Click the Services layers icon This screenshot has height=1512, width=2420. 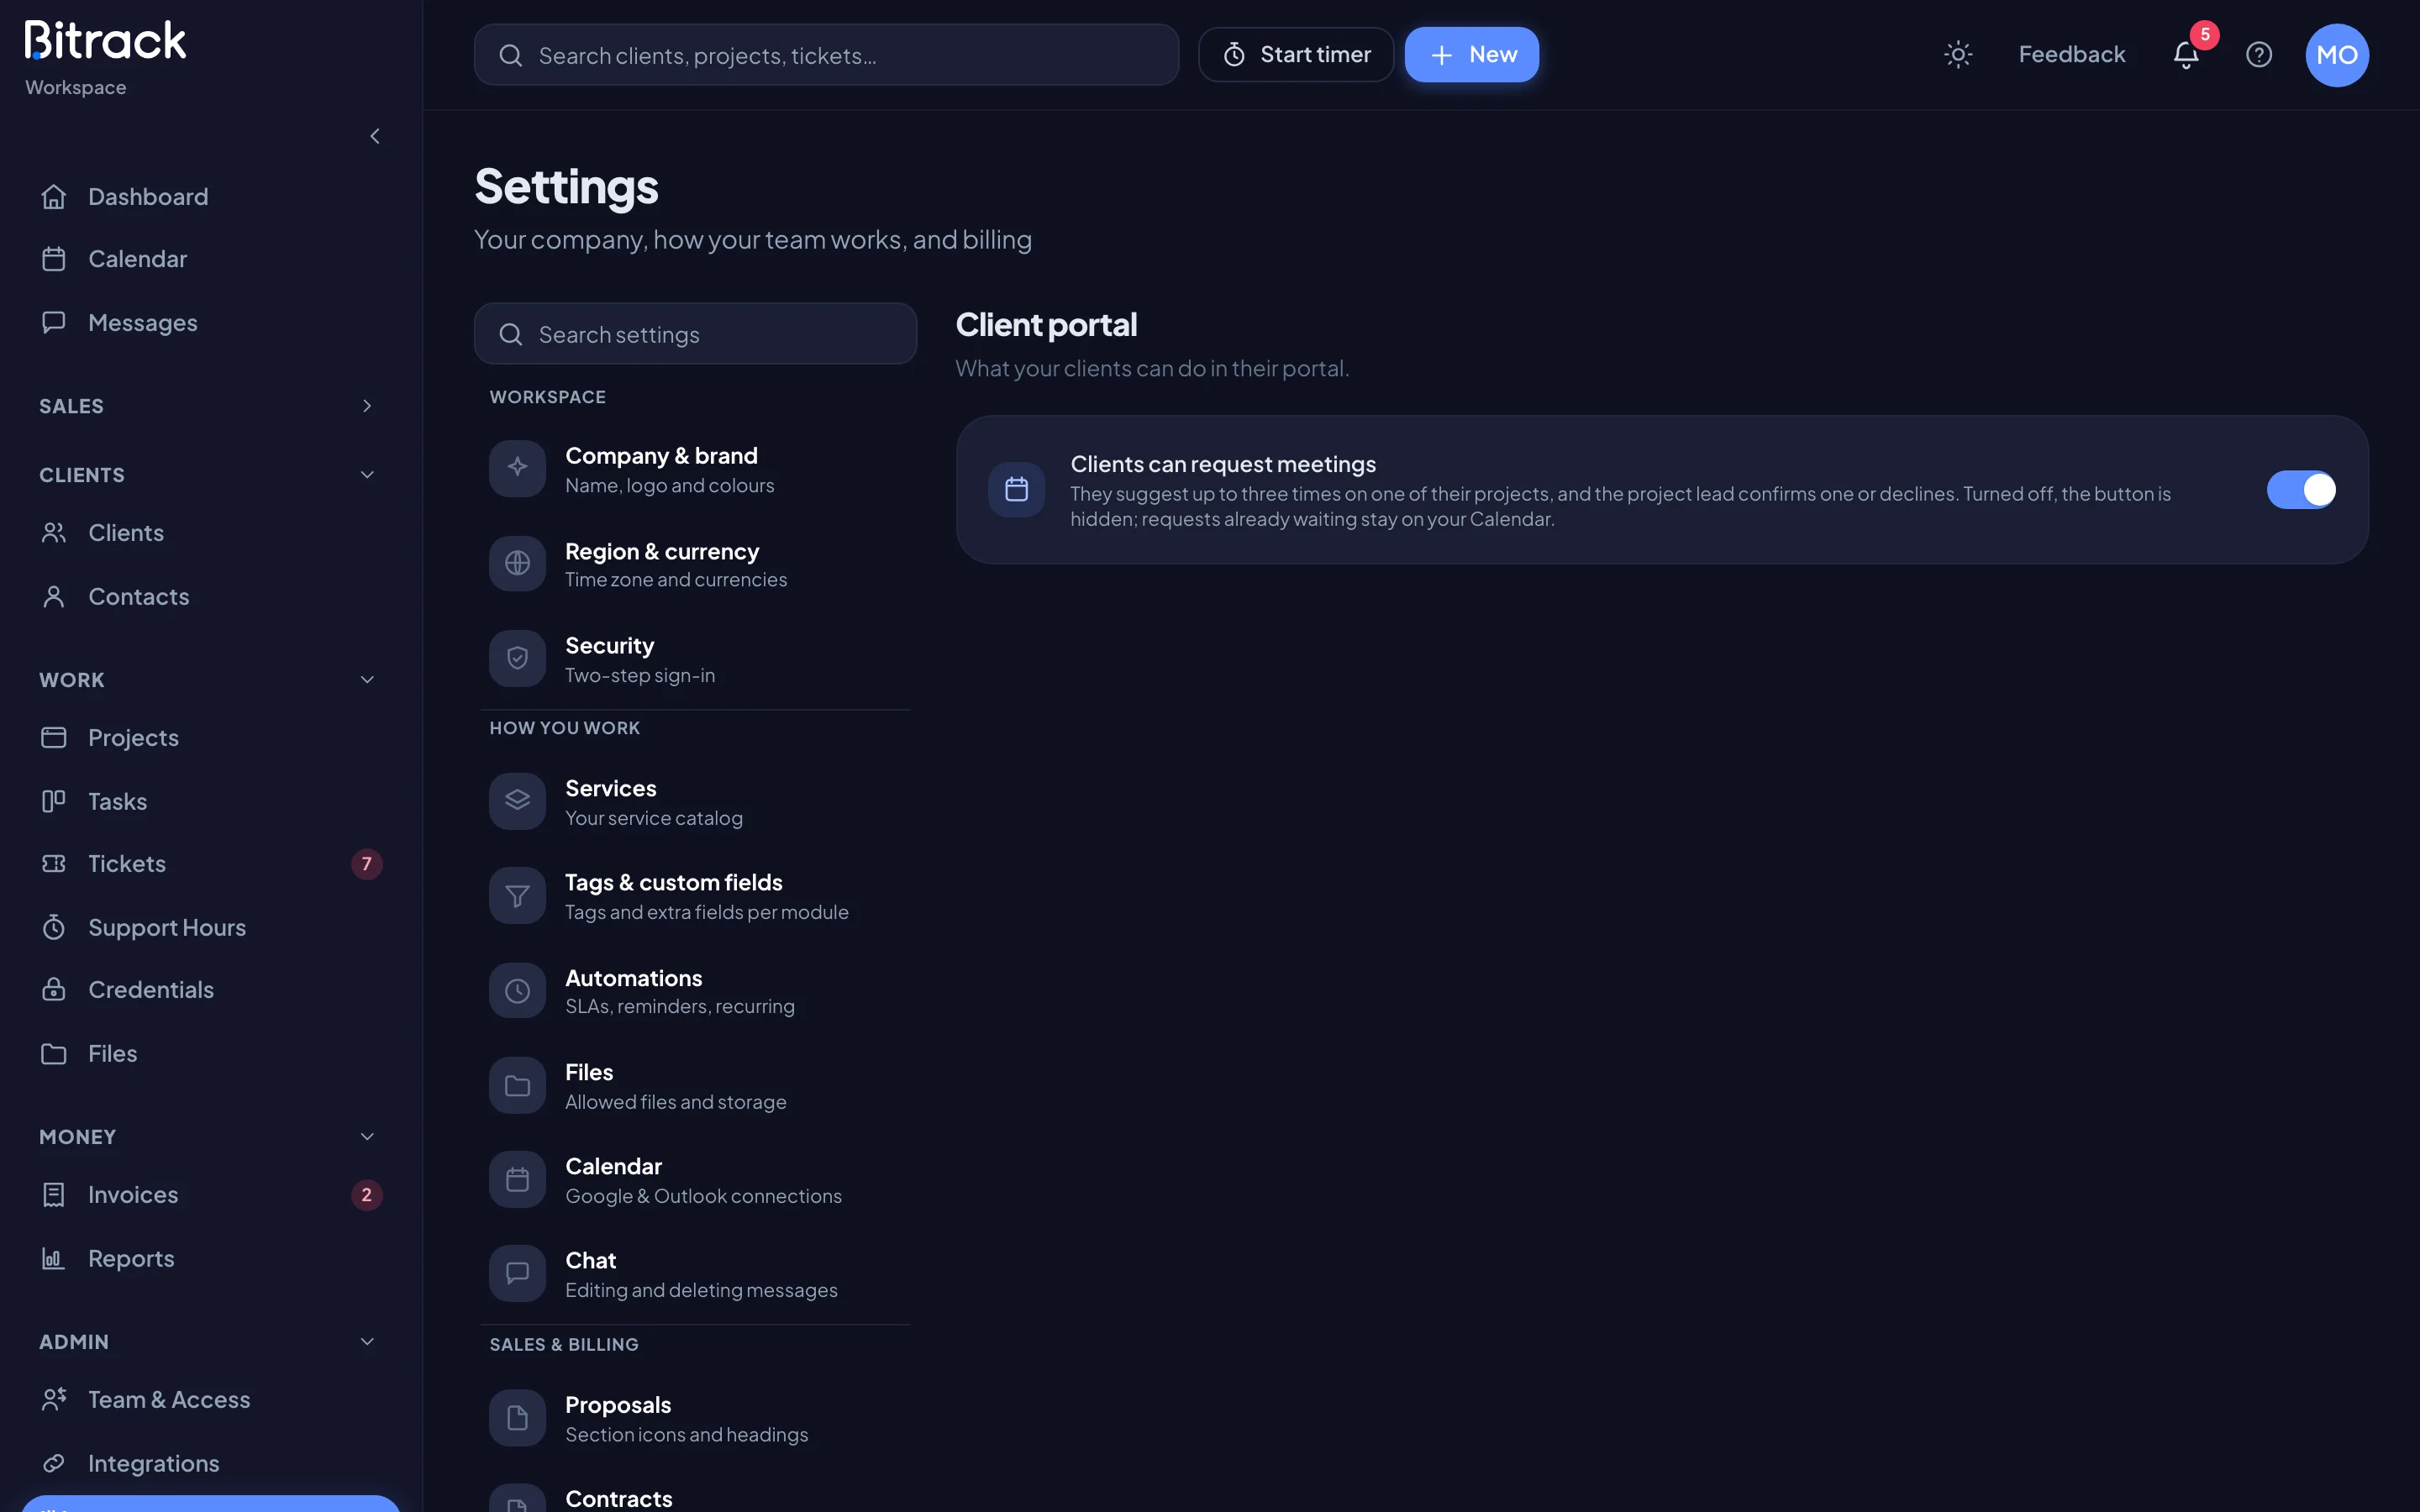tap(517, 801)
